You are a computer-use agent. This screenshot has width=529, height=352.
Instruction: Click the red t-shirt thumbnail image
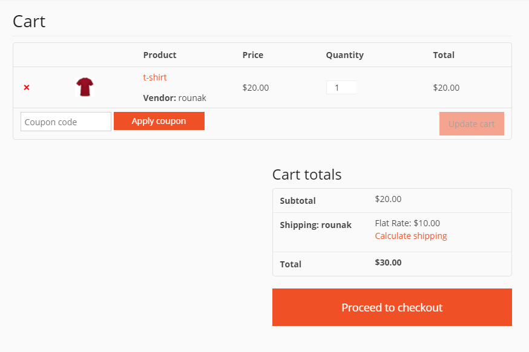[x=85, y=87]
